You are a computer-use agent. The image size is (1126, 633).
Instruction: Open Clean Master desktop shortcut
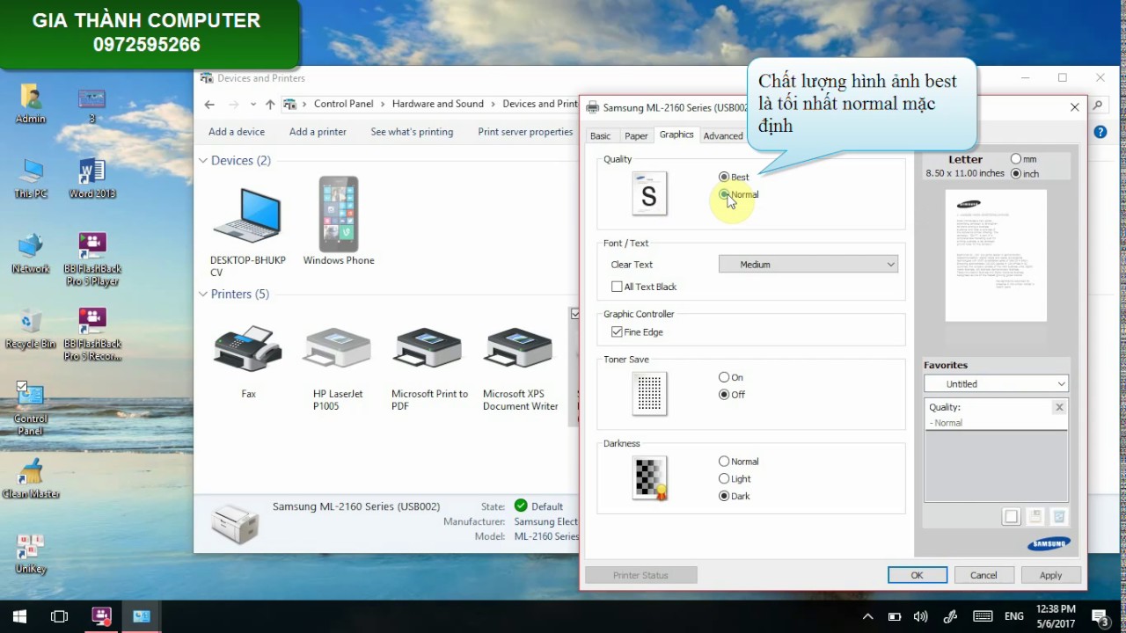(x=31, y=478)
